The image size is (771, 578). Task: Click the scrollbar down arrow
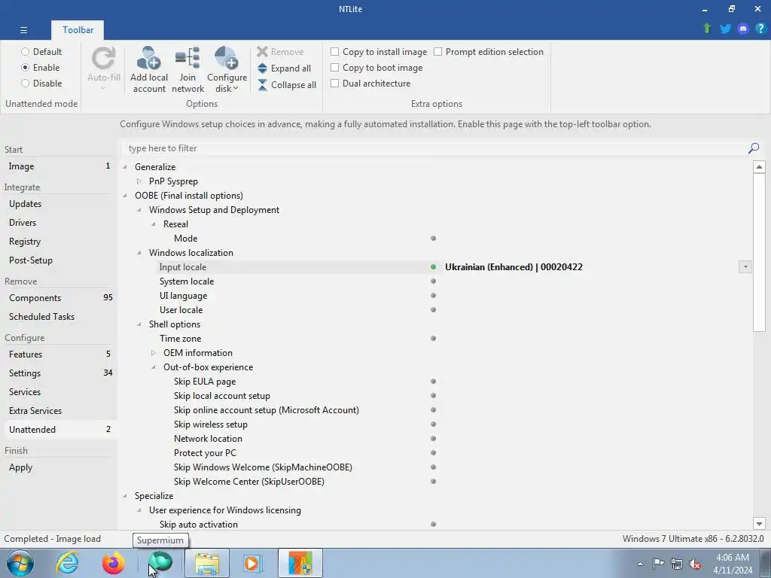click(759, 524)
